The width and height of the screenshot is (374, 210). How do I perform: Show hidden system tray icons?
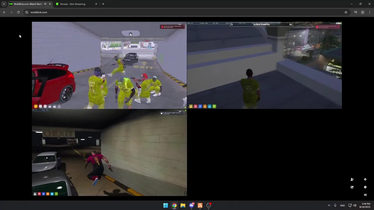coord(329,205)
